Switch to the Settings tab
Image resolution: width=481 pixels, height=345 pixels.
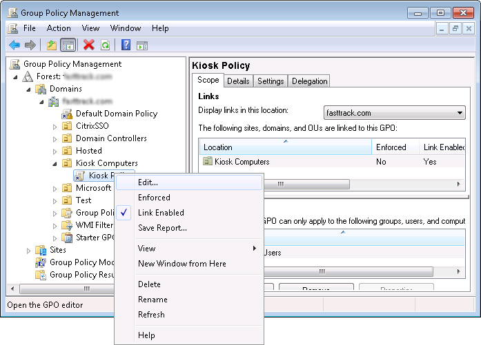[x=271, y=81]
